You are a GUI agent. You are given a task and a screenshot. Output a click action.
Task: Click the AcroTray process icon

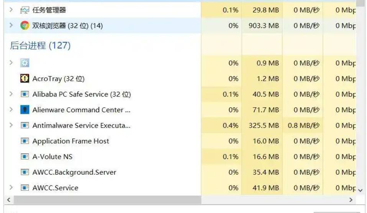(25, 79)
